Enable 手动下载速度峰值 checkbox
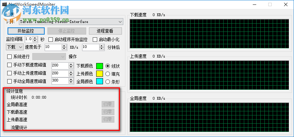 9,65
